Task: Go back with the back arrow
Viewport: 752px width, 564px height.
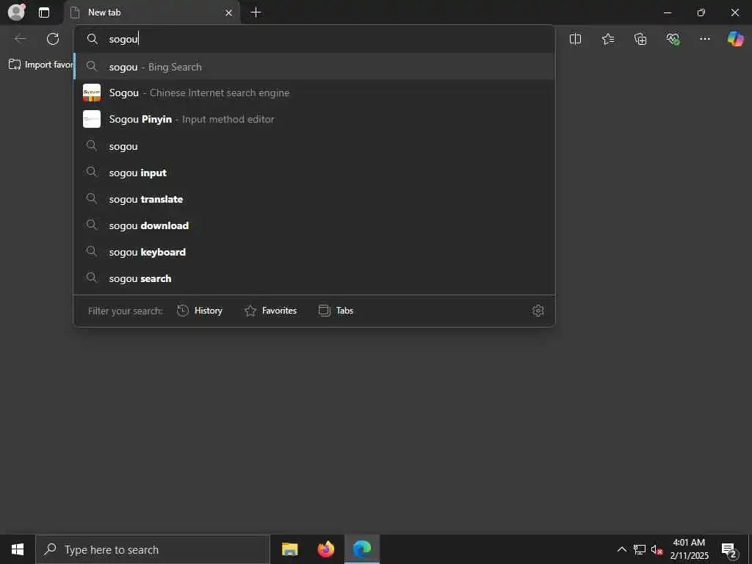Action: 21,39
